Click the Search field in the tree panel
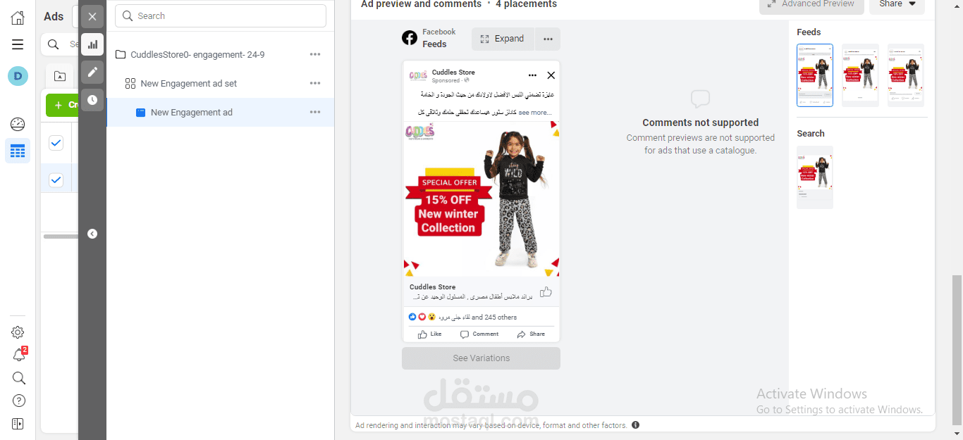 tap(221, 15)
